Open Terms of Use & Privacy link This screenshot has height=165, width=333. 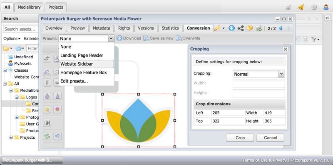pyautogui.click(x=264, y=160)
